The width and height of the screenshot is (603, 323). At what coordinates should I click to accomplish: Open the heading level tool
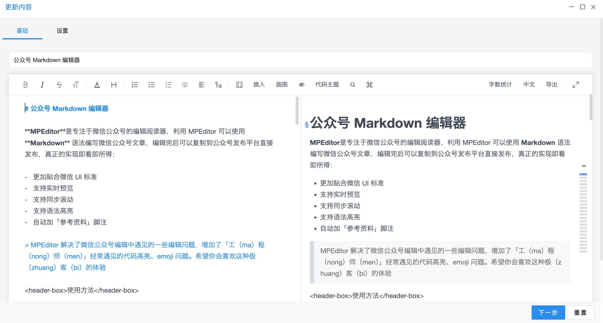coord(114,85)
